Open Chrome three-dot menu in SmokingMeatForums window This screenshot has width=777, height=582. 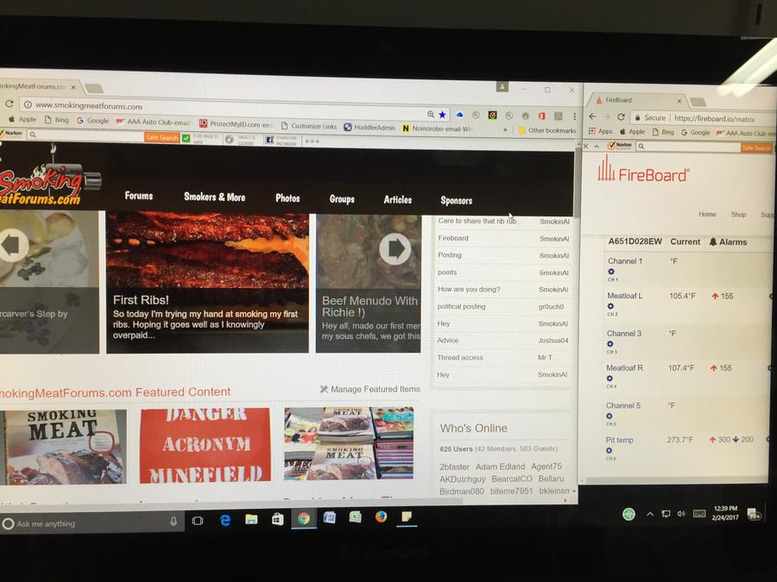click(572, 116)
